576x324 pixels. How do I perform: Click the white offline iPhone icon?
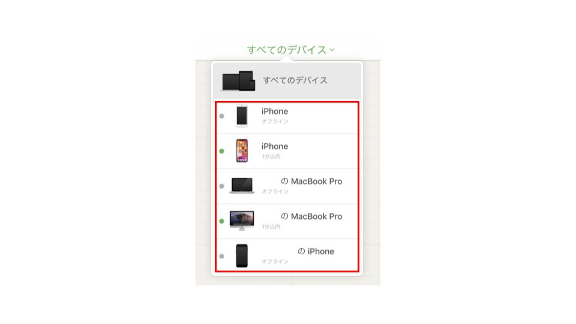pos(242,116)
